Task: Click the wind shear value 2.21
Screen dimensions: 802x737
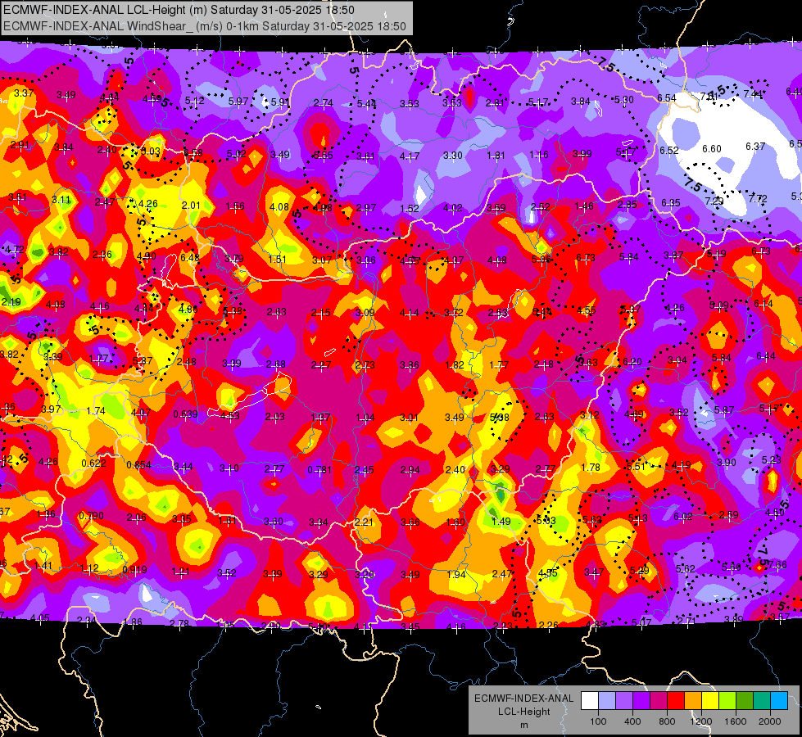Action: [364, 522]
